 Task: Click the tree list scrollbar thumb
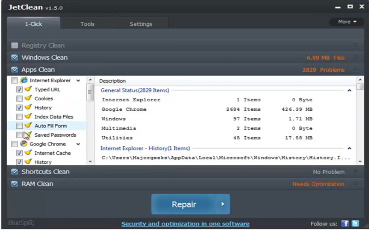[90, 92]
